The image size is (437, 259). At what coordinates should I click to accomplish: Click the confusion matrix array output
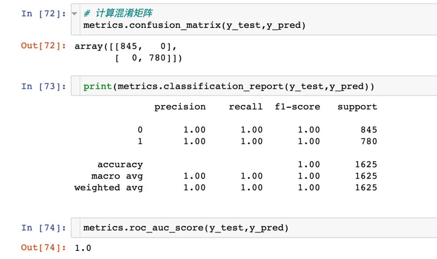click(128, 52)
